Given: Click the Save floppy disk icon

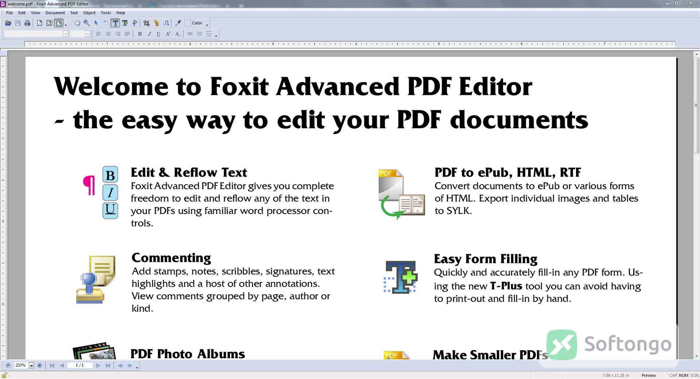Looking at the screenshot, I should [x=18, y=23].
